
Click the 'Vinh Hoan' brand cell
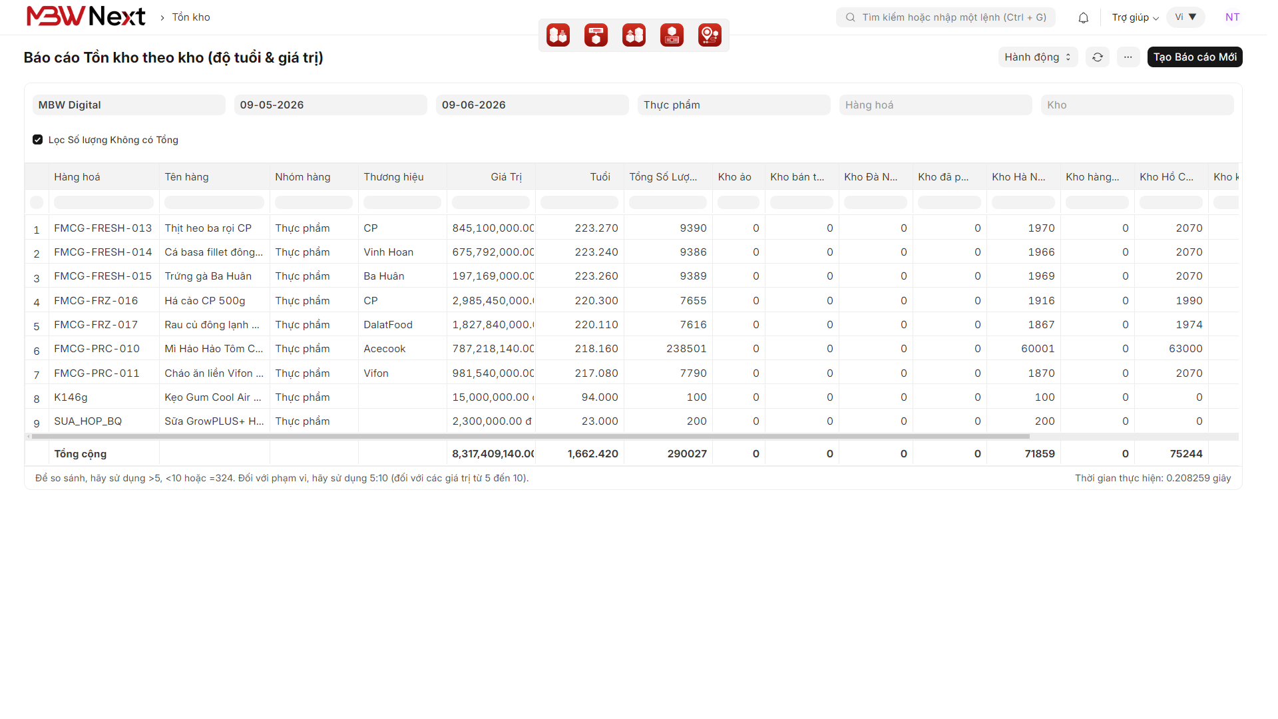[x=402, y=252]
